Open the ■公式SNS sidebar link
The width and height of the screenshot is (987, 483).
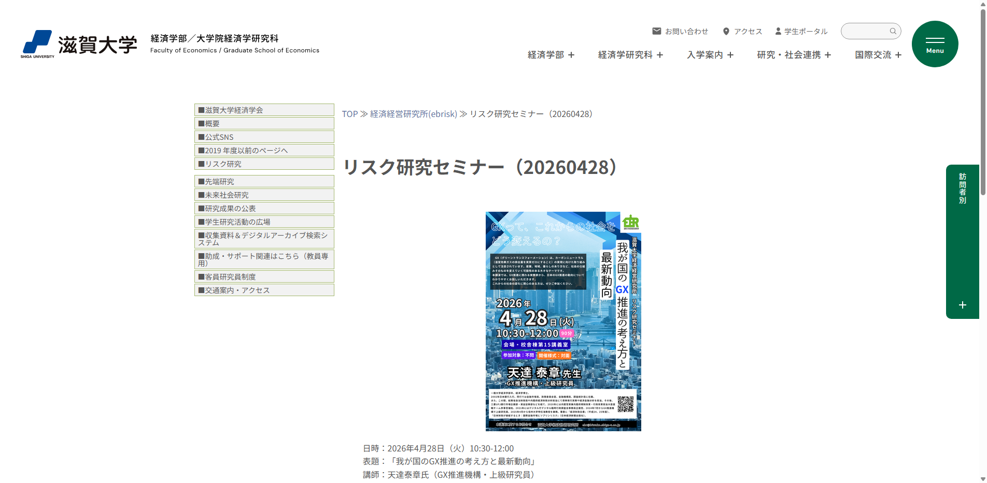pyautogui.click(x=216, y=137)
